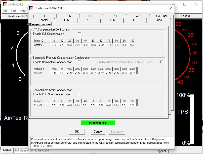
Task: Switch to the EBC tab
Action: coord(136,20)
